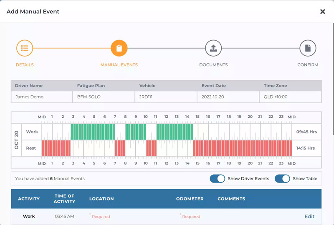Click the Documents upload icon
Screen dimensions: 334x225
(x=213, y=48)
